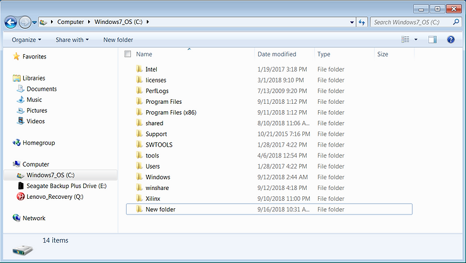Open the Share with menu
This screenshot has width=466, height=263.
pos(72,40)
